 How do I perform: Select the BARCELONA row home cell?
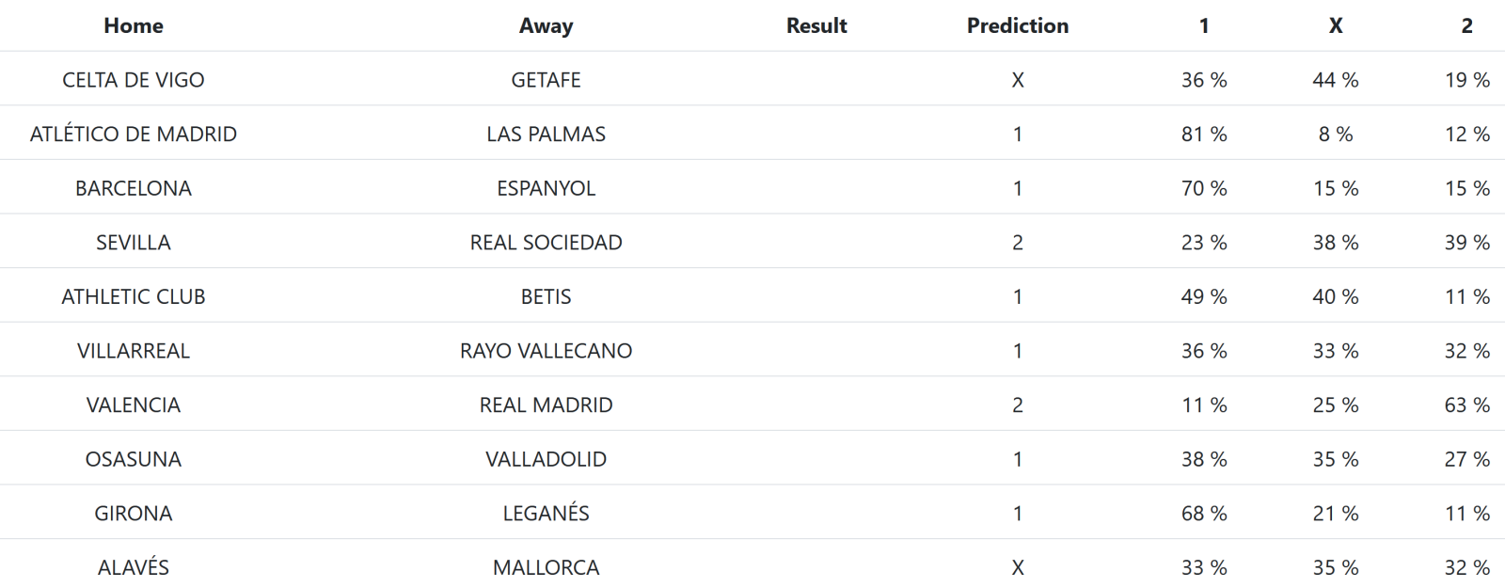(133, 188)
